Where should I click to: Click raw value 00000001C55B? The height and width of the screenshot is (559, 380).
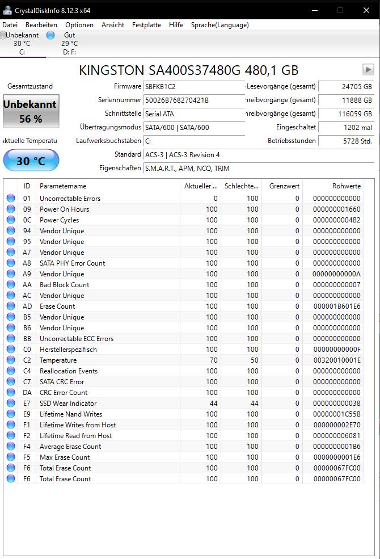(337, 414)
